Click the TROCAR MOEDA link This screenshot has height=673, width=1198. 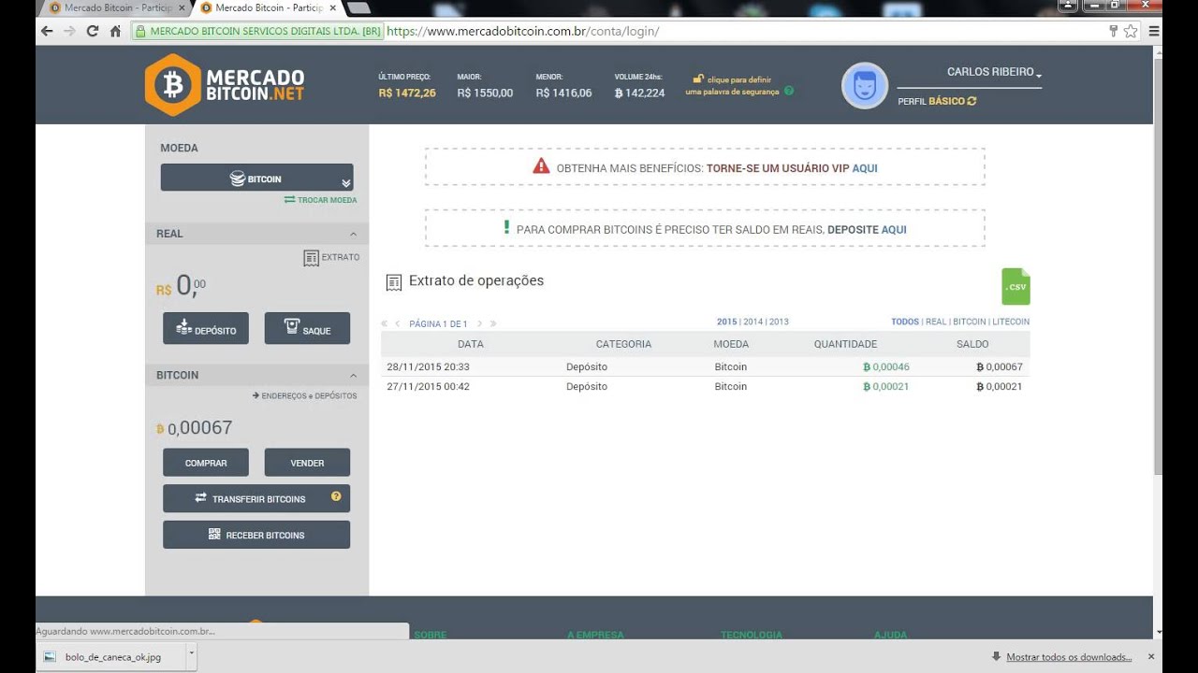(x=321, y=200)
